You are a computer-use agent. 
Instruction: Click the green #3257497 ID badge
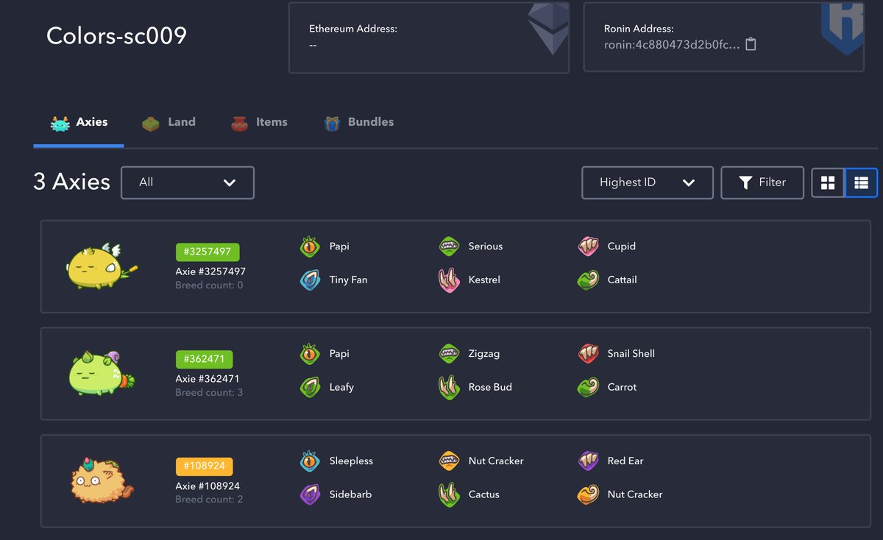coord(208,252)
